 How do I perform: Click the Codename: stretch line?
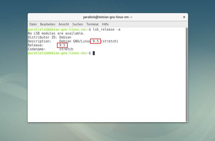(x=50, y=49)
